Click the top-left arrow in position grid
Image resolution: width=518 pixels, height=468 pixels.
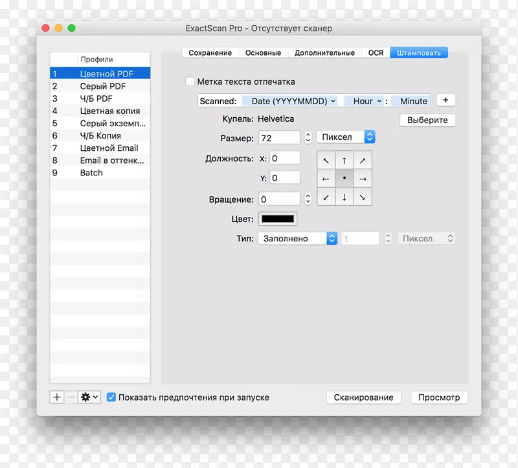pyautogui.click(x=326, y=161)
